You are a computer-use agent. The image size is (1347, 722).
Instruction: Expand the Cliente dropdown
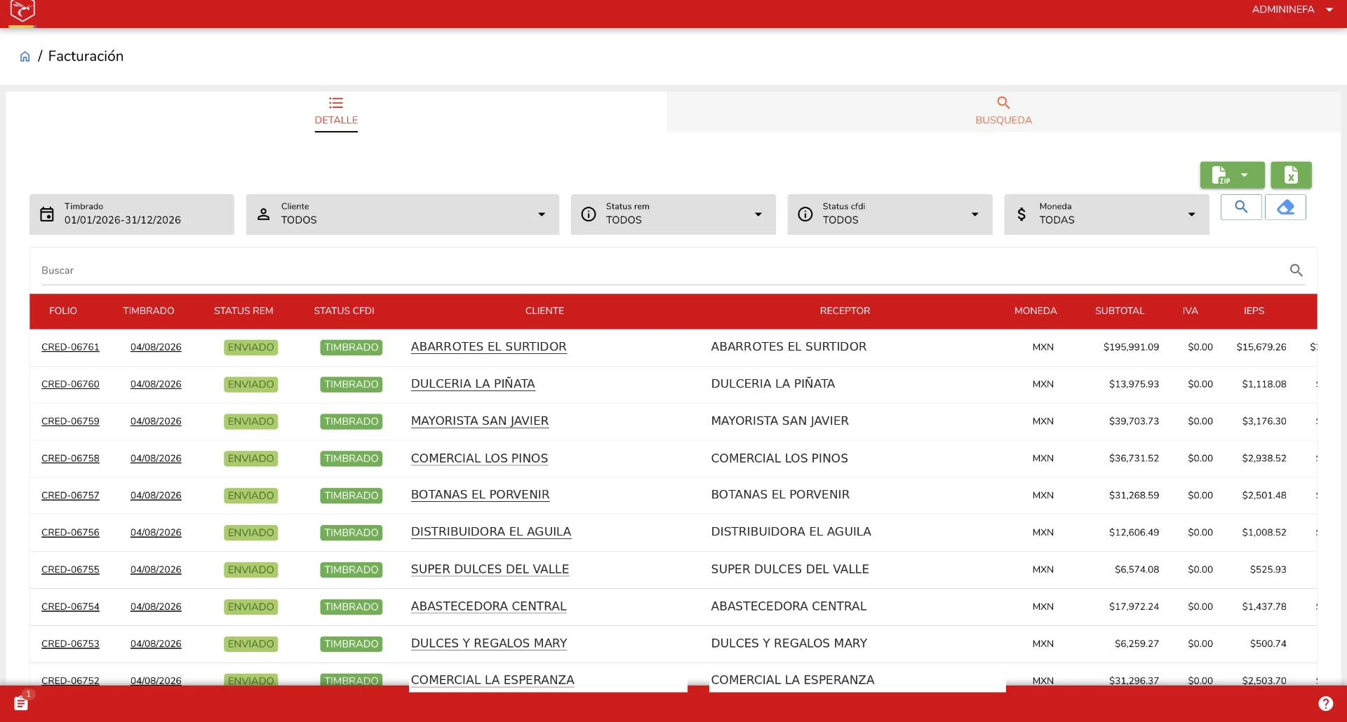[542, 214]
